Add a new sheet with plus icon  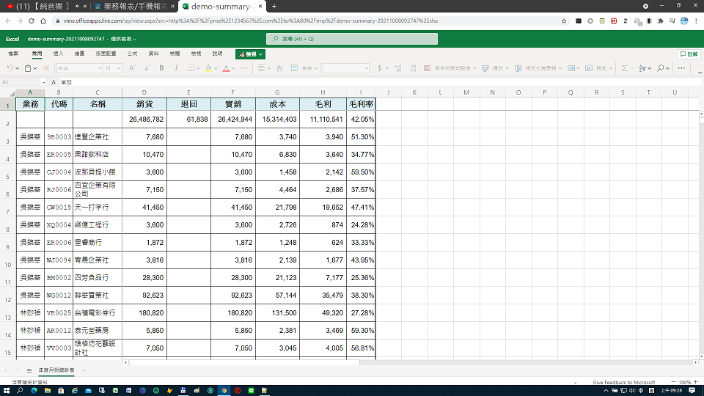(83, 370)
